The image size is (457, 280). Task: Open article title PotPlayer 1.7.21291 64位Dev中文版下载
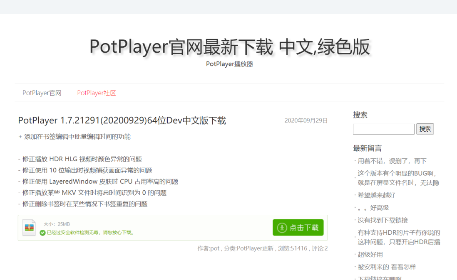click(x=122, y=120)
